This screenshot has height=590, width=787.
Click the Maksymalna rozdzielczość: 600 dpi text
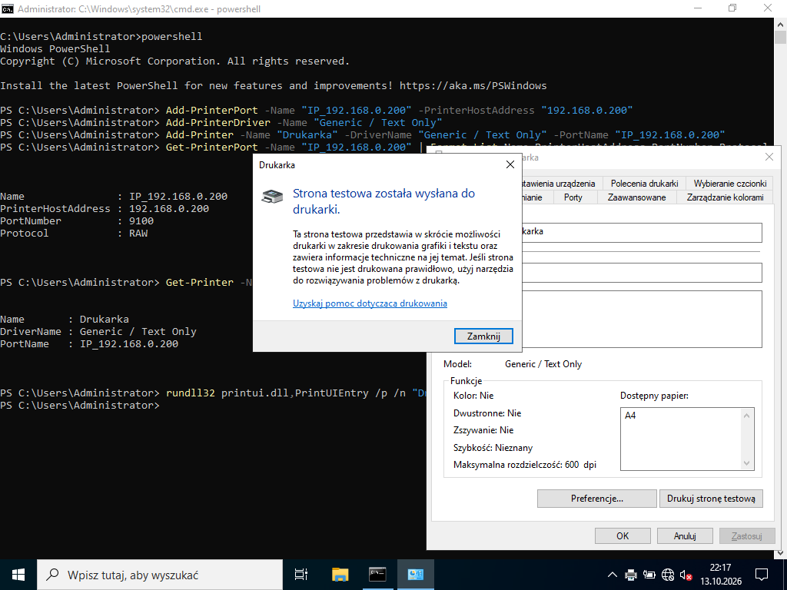point(524,465)
